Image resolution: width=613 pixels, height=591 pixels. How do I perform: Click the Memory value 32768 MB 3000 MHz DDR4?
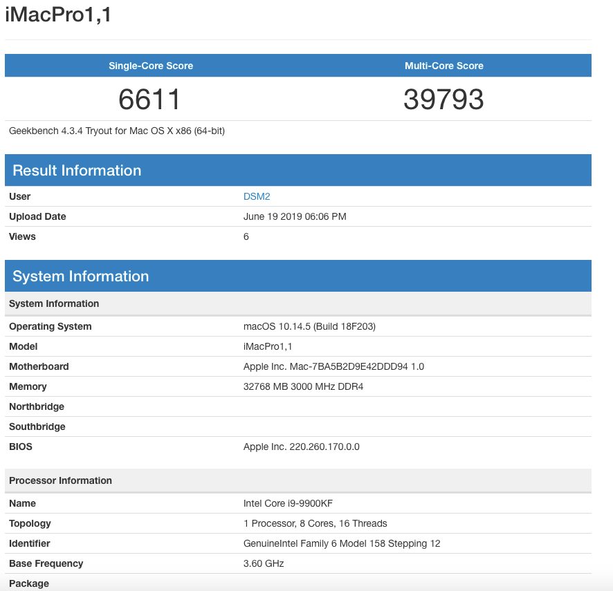click(303, 386)
